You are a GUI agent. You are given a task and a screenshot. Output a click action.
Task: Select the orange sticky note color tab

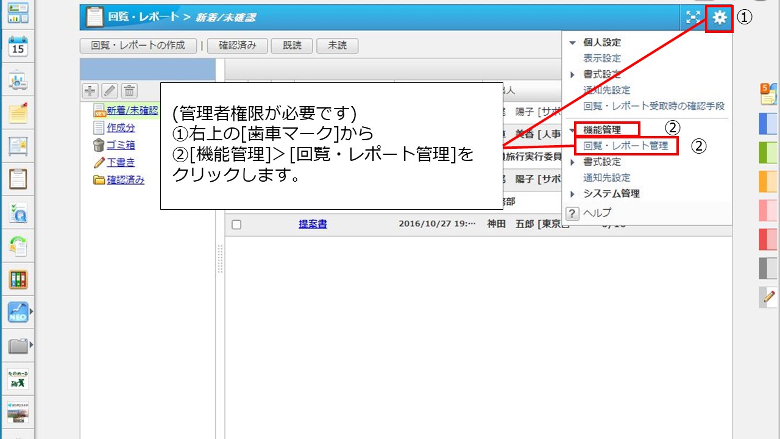pos(768,182)
